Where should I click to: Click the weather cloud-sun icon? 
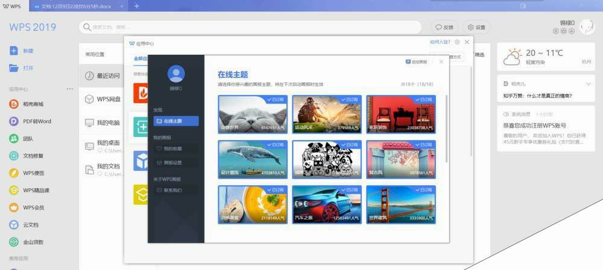coord(513,57)
